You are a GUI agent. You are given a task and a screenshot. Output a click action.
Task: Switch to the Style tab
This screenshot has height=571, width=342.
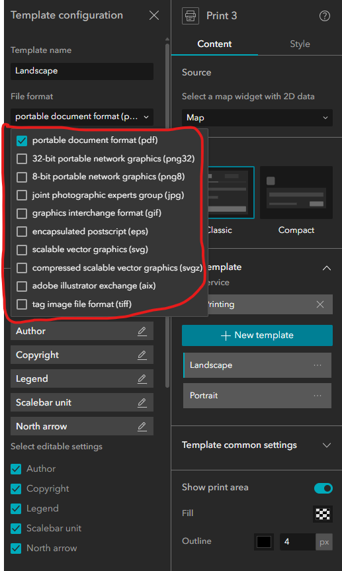[x=300, y=44]
